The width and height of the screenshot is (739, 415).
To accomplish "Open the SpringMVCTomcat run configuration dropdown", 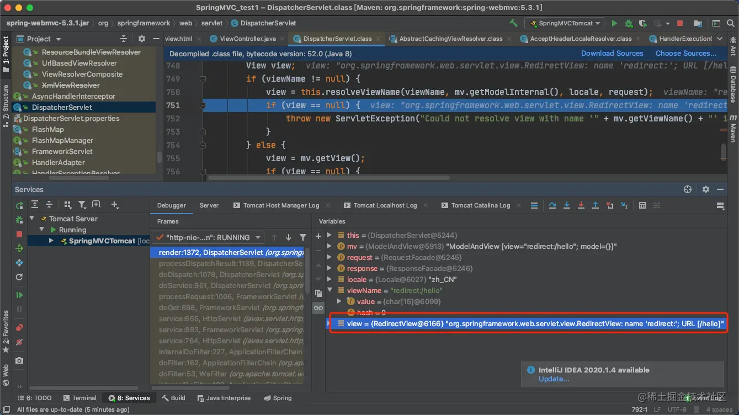I will point(565,23).
